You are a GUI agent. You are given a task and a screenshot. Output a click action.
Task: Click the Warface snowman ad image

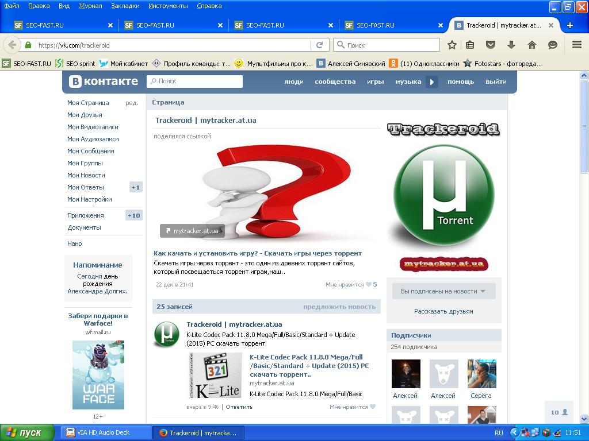pyautogui.click(x=98, y=374)
